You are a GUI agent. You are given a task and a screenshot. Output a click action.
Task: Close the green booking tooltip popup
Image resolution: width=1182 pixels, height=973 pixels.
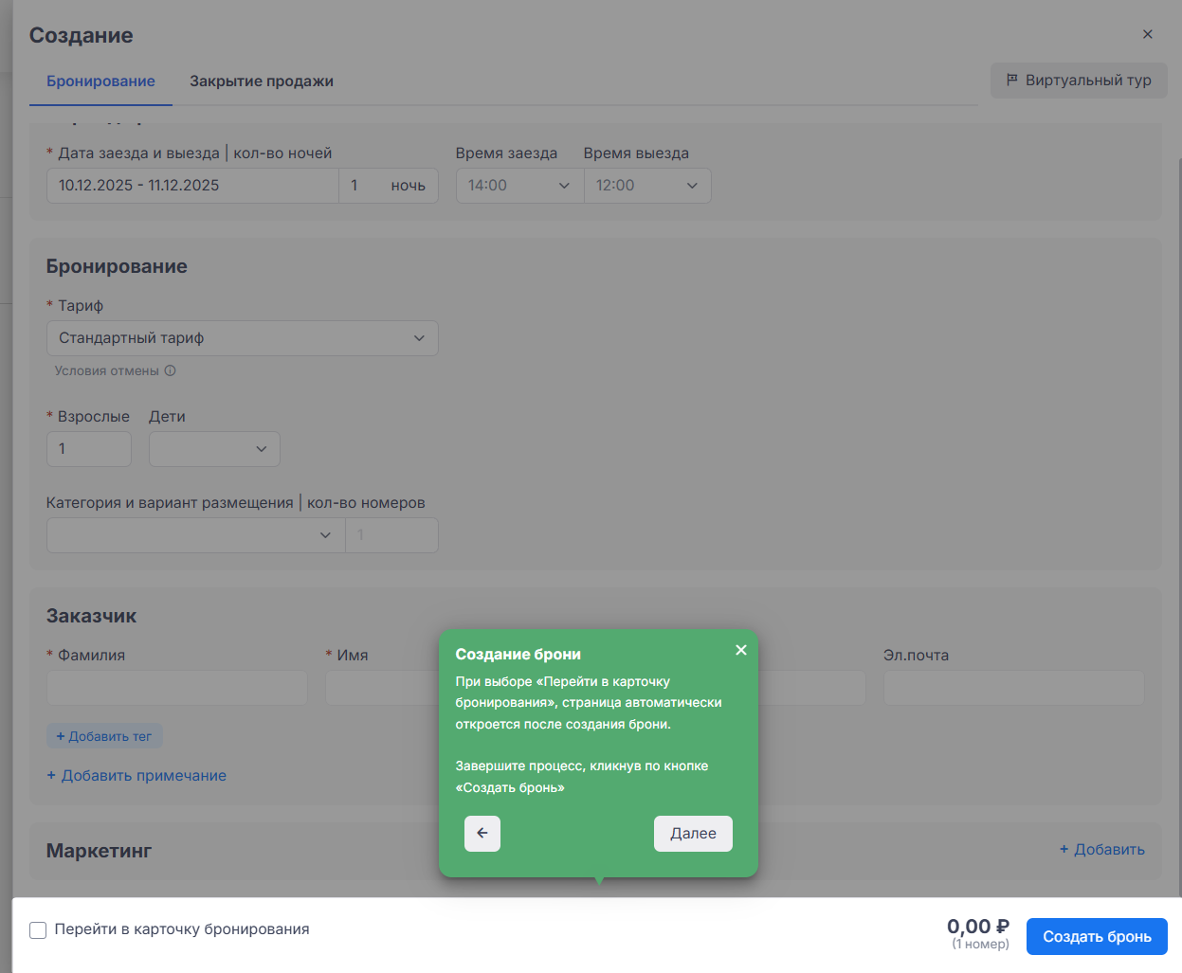point(741,650)
